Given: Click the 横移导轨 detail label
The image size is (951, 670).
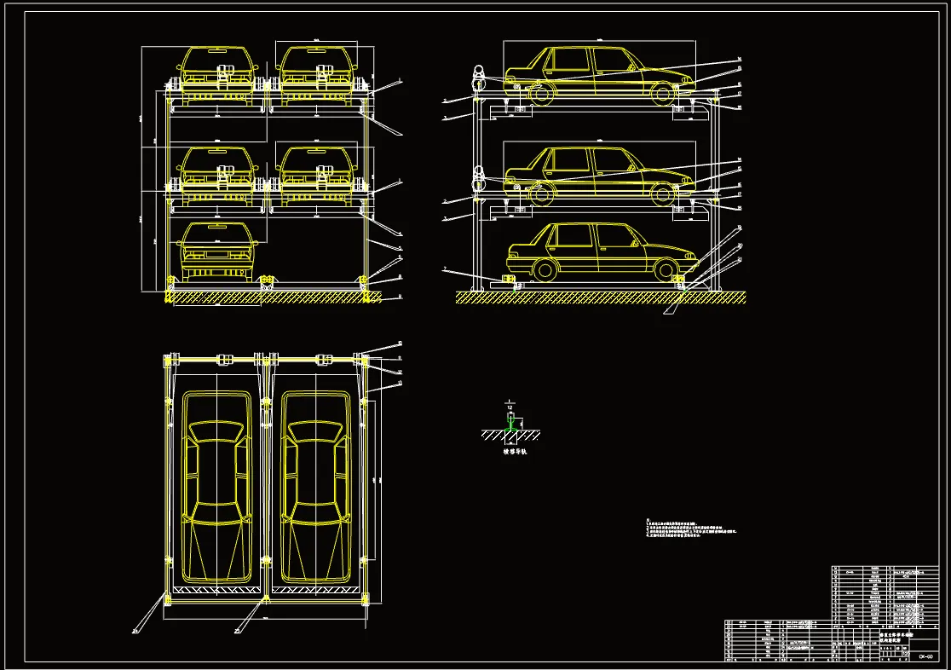Looking at the screenshot, I should pos(516,452).
